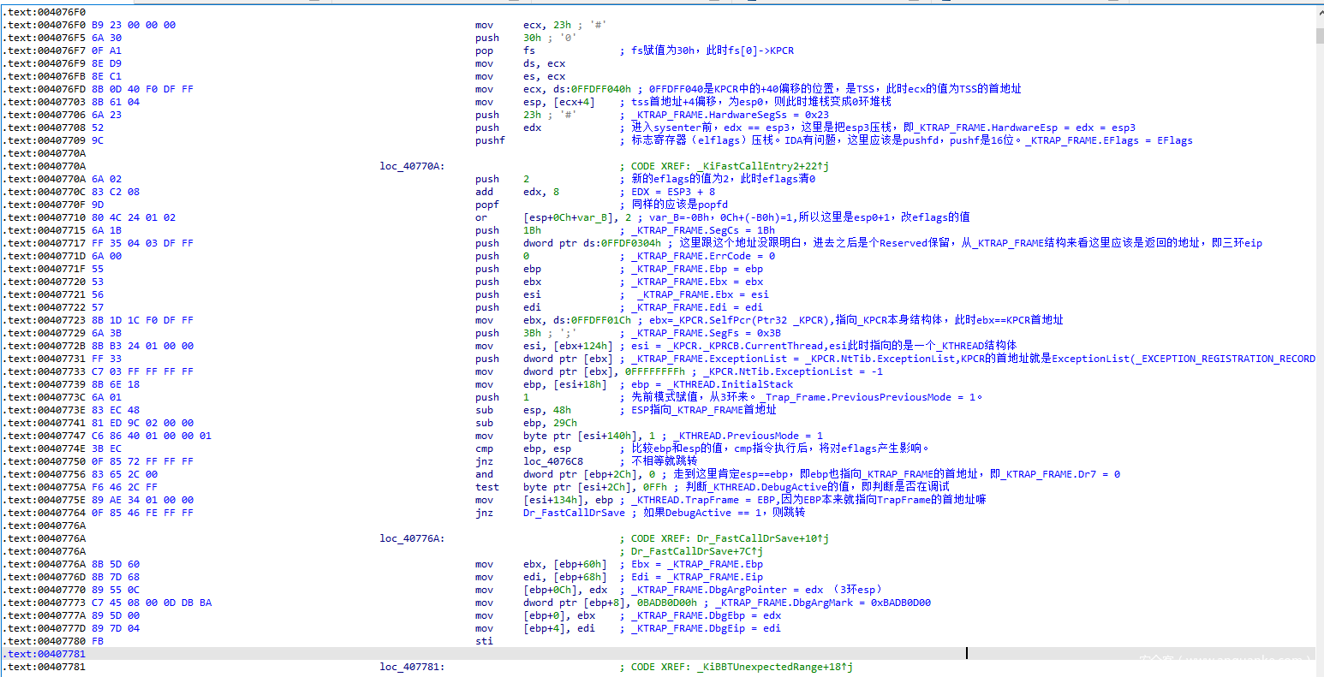1324x677 pixels.
Task: Select the popf mnemonic
Action: click(x=486, y=205)
